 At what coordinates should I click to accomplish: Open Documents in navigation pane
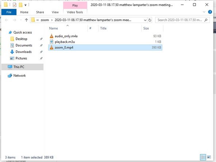24,45
